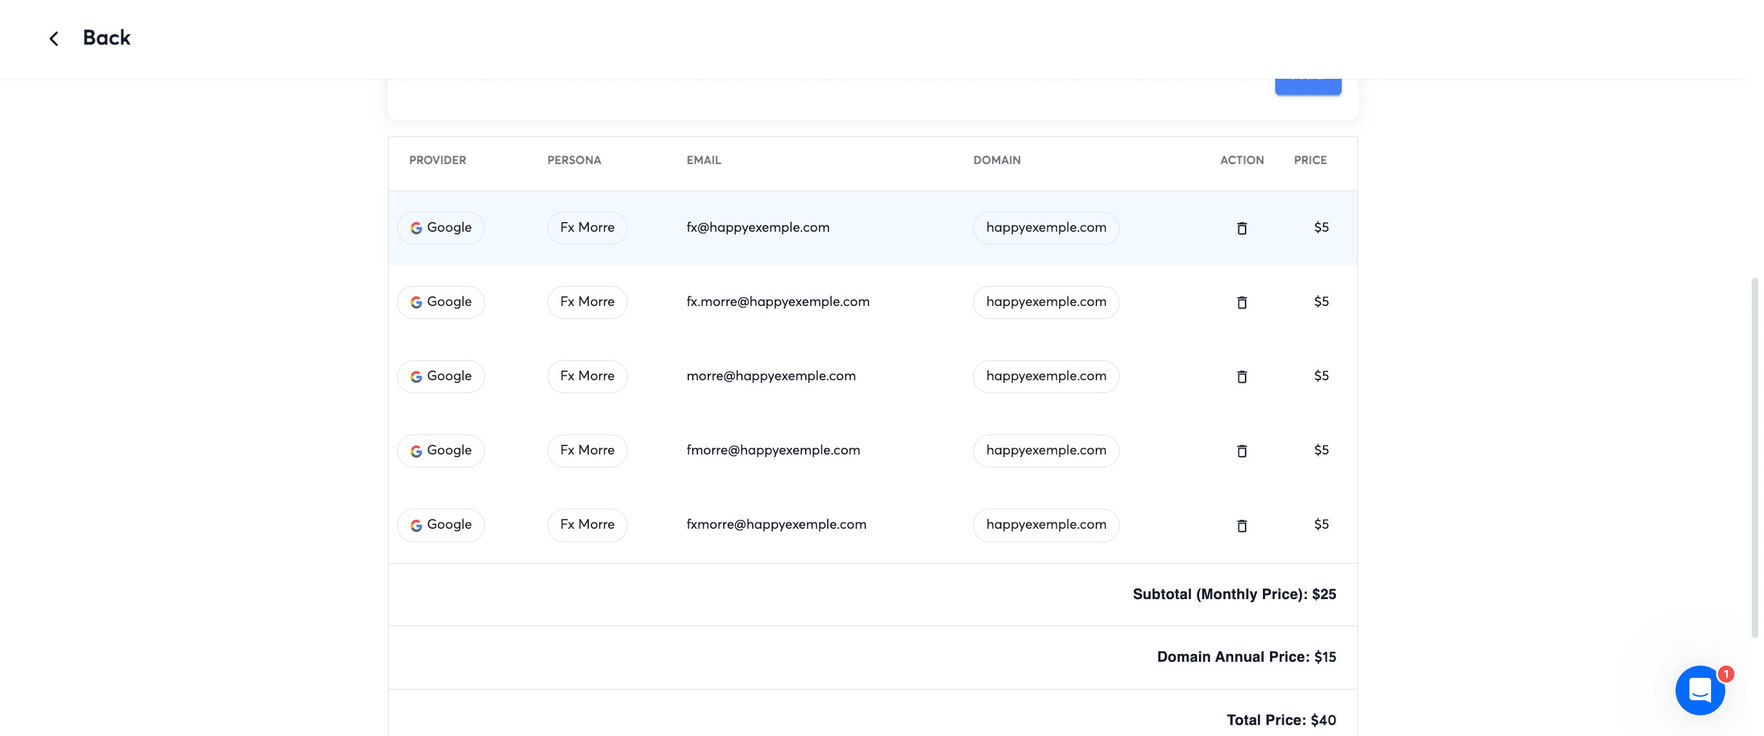
Task: Click the EMAIL column header
Action: (703, 159)
